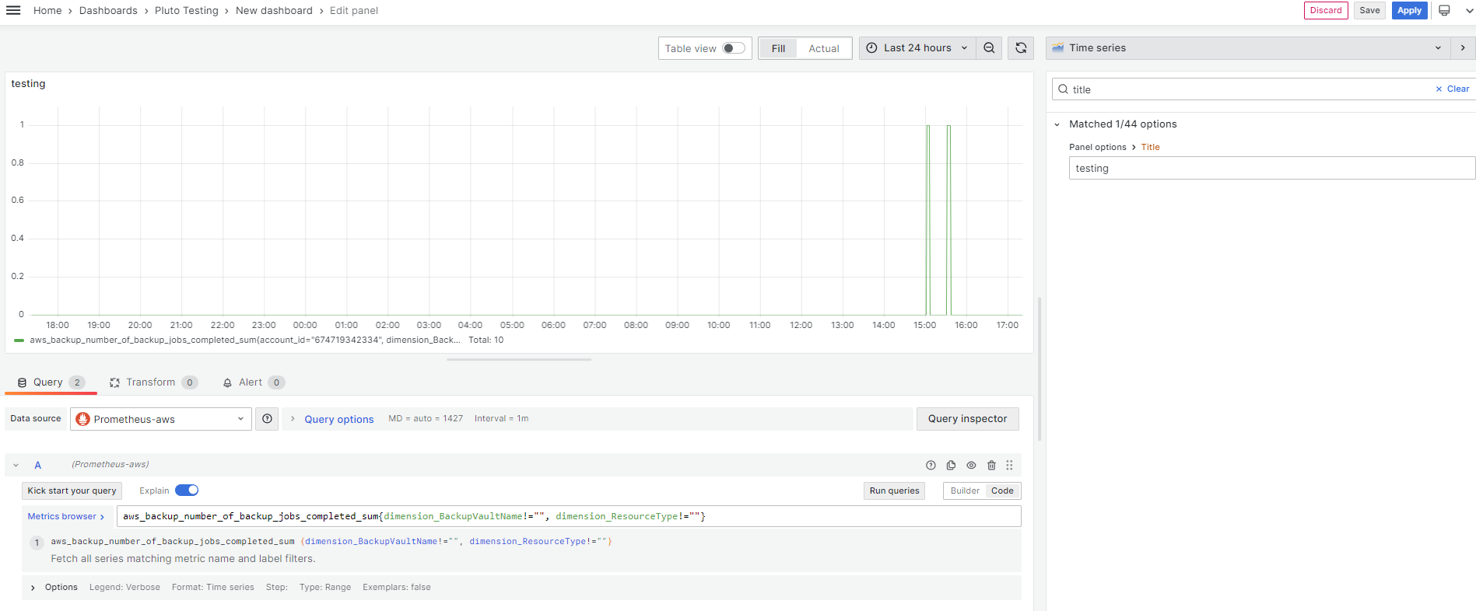Screen dimensions: 1476x611
Task: Click the monitor TV-mode icon in header
Action: tap(1444, 10)
